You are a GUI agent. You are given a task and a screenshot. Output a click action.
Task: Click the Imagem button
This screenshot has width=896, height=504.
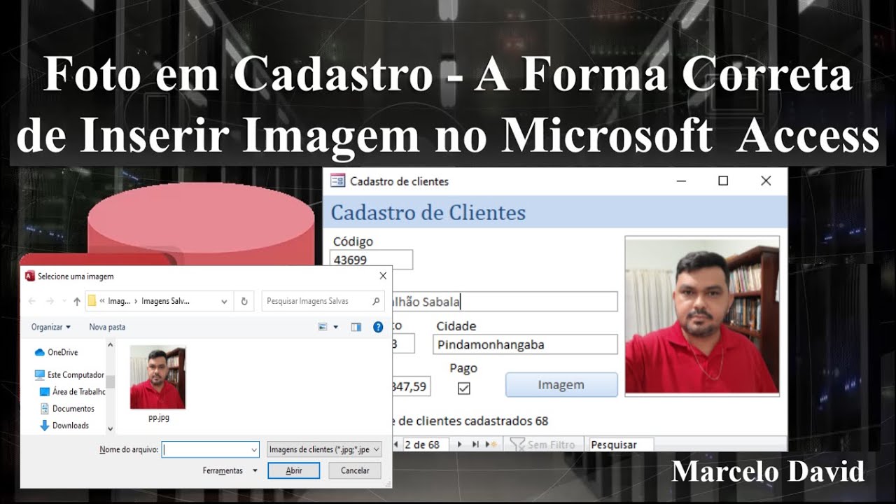click(x=561, y=385)
